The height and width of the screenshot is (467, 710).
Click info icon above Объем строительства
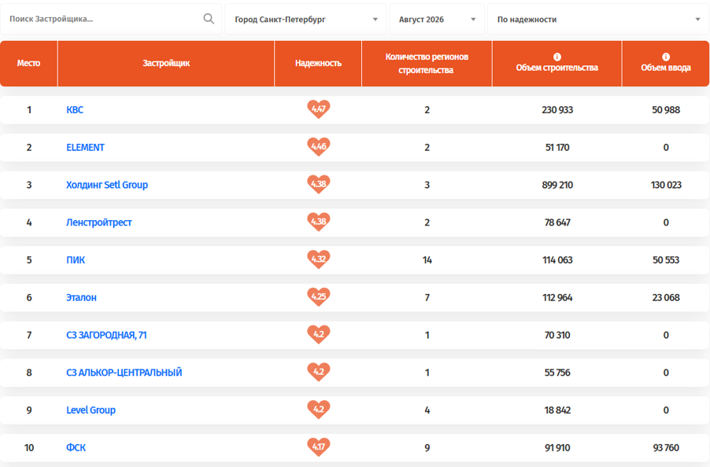(557, 57)
